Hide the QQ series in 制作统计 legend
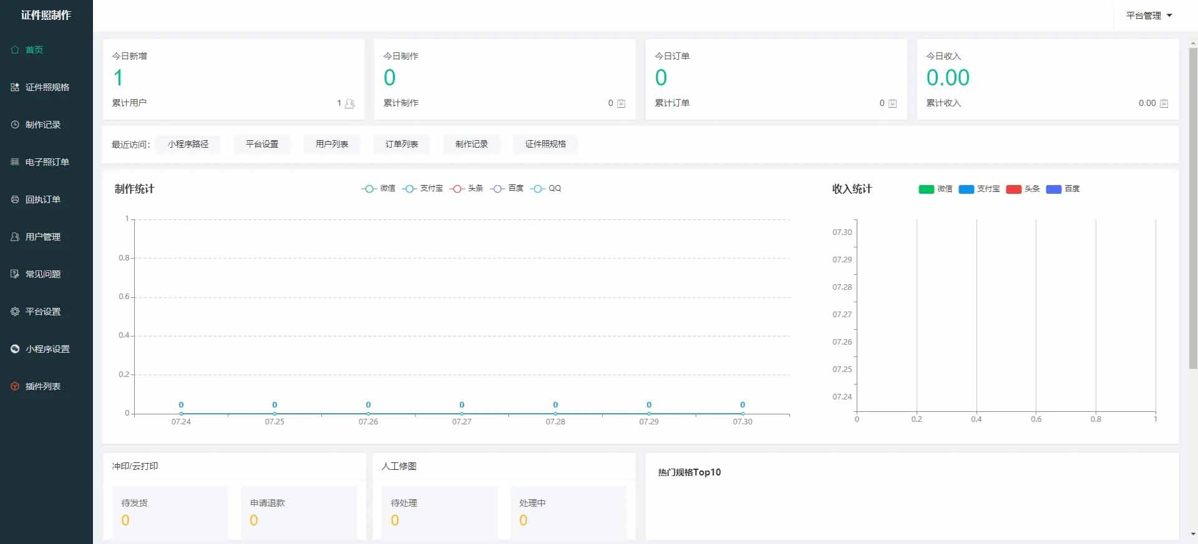 coord(546,189)
